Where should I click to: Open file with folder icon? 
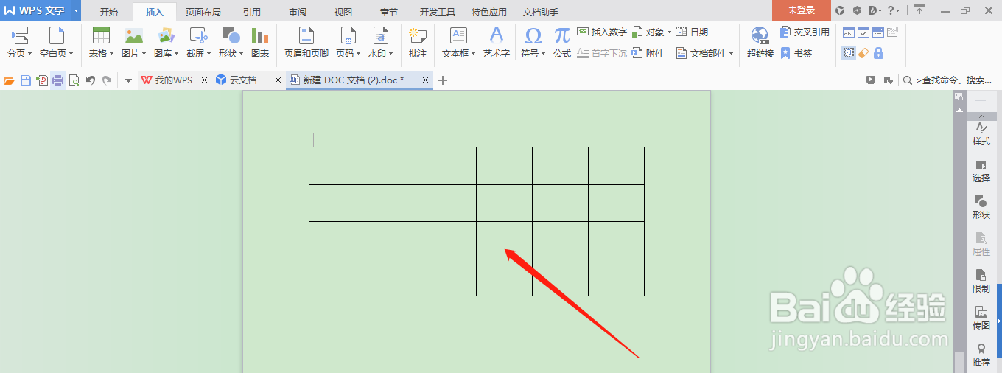(10, 80)
